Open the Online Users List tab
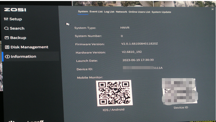 (139, 12)
